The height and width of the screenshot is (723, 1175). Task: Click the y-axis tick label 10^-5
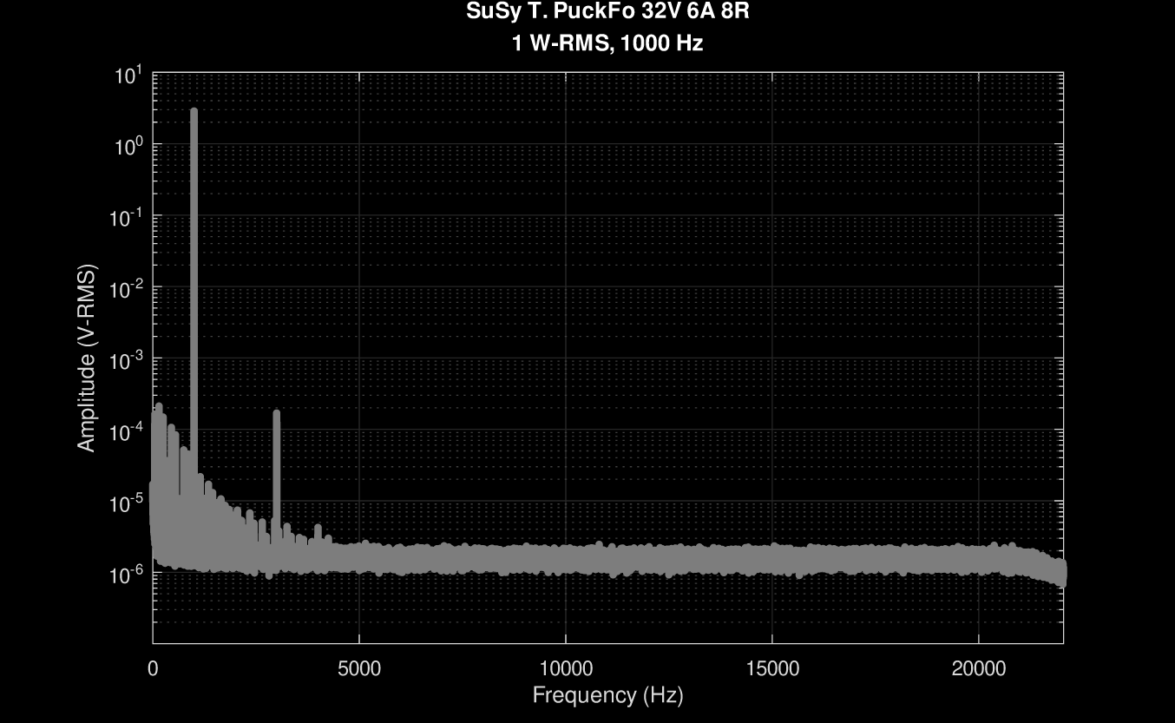coord(127,503)
